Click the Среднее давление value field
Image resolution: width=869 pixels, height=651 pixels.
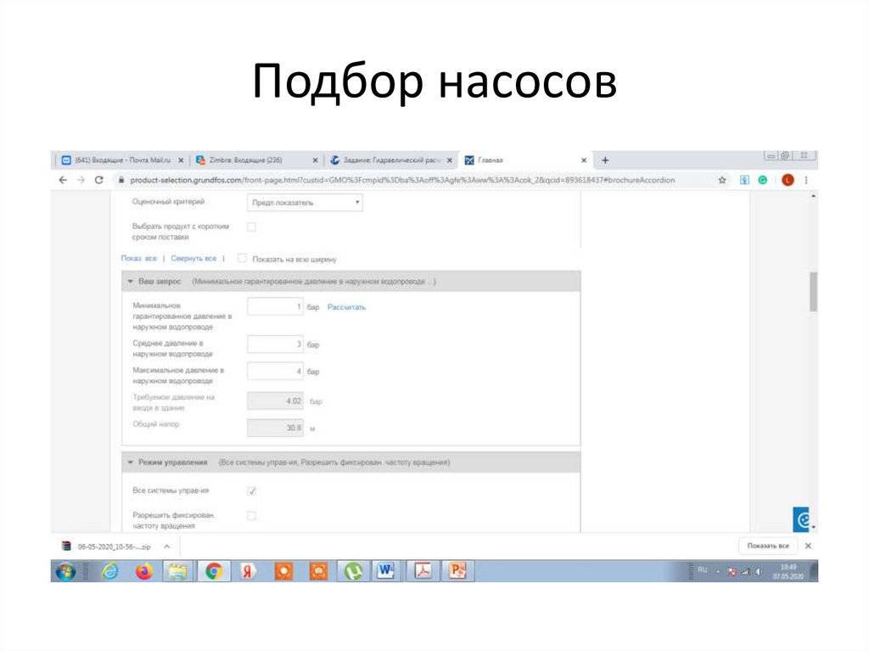pyautogui.click(x=273, y=343)
